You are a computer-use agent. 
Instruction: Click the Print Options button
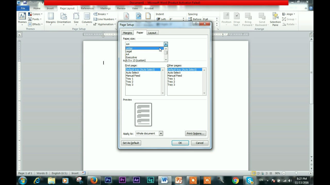tap(195, 133)
